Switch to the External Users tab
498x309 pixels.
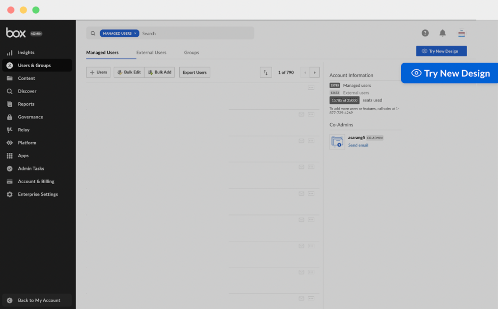(151, 52)
